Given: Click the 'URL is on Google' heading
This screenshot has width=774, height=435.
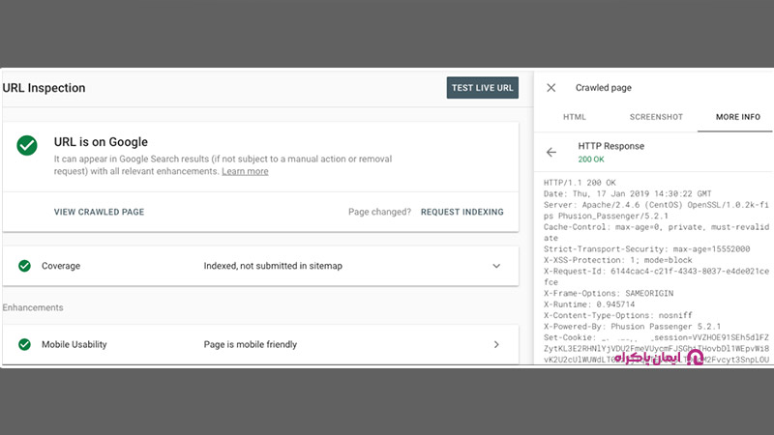Looking at the screenshot, I should [101, 142].
